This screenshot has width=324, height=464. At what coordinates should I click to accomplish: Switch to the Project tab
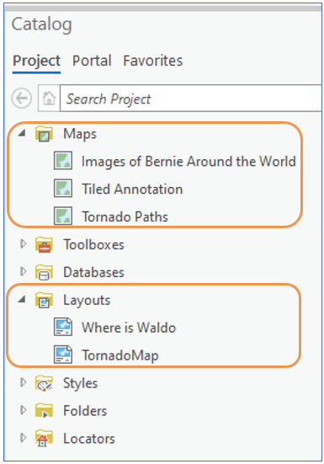coord(37,61)
